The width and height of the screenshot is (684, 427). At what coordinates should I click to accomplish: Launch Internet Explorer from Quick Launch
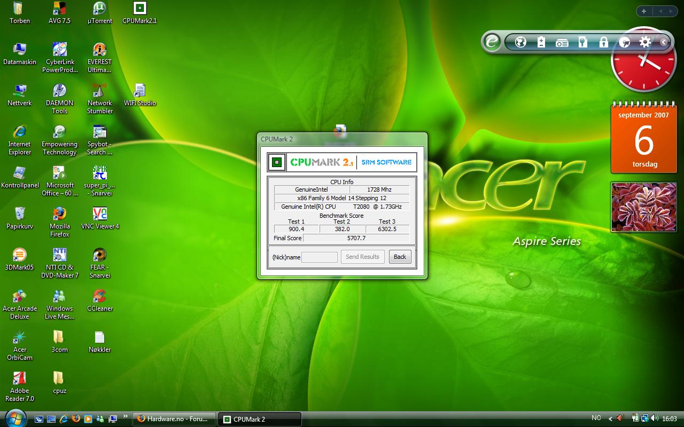pos(64,420)
